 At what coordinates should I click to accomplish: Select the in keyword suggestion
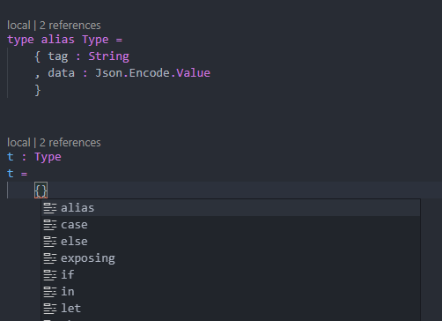point(231,292)
